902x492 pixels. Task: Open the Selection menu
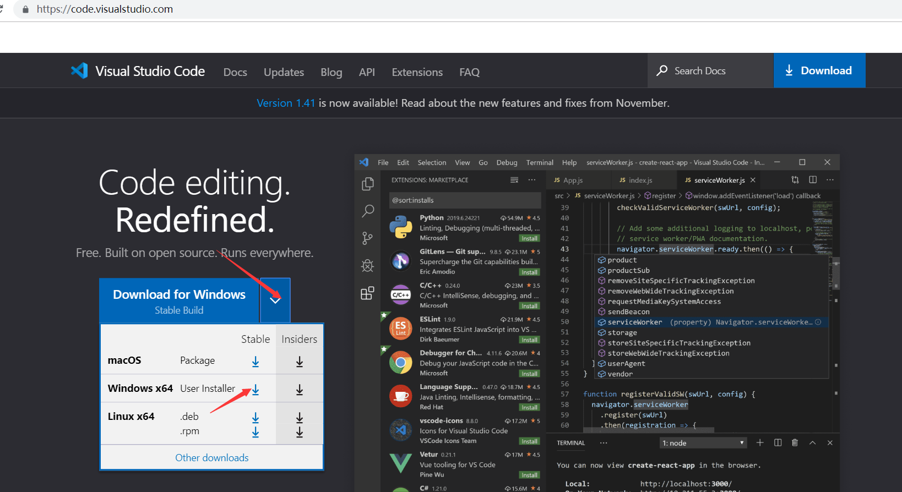[x=432, y=162]
